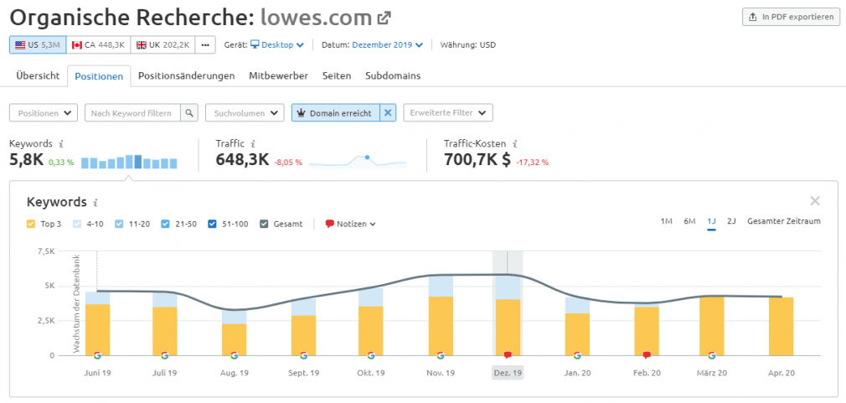Click the desktop monitor device icon
The height and width of the screenshot is (403, 846).
(254, 44)
